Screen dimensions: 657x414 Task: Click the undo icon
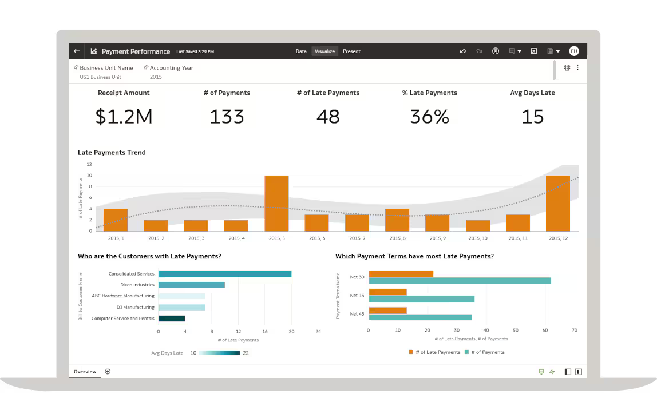pyautogui.click(x=463, y=51)
